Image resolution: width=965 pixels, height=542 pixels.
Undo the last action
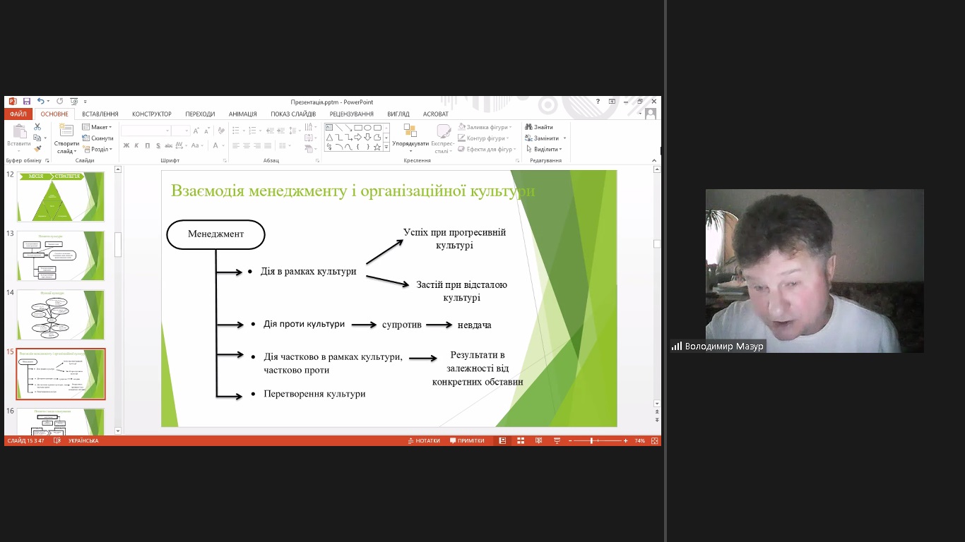41,102
